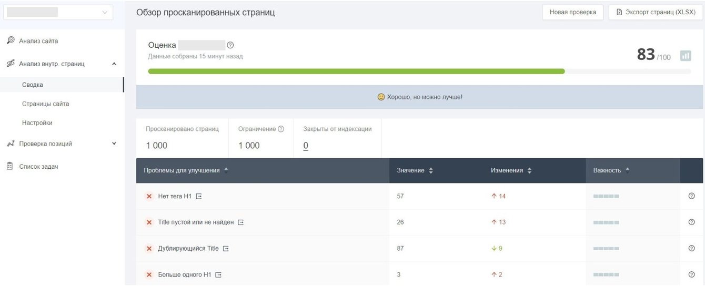
Task: Click the Новая проверка button
Action: pos(572,12)
